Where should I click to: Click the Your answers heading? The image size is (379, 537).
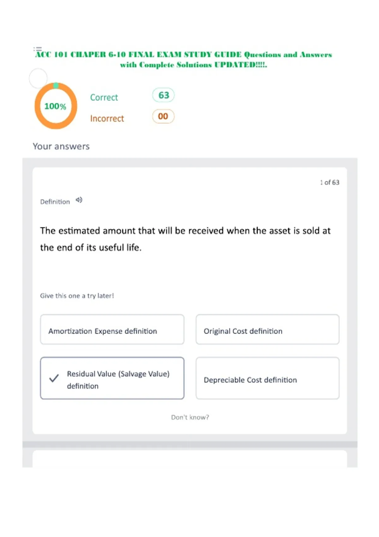click(61, 146)
